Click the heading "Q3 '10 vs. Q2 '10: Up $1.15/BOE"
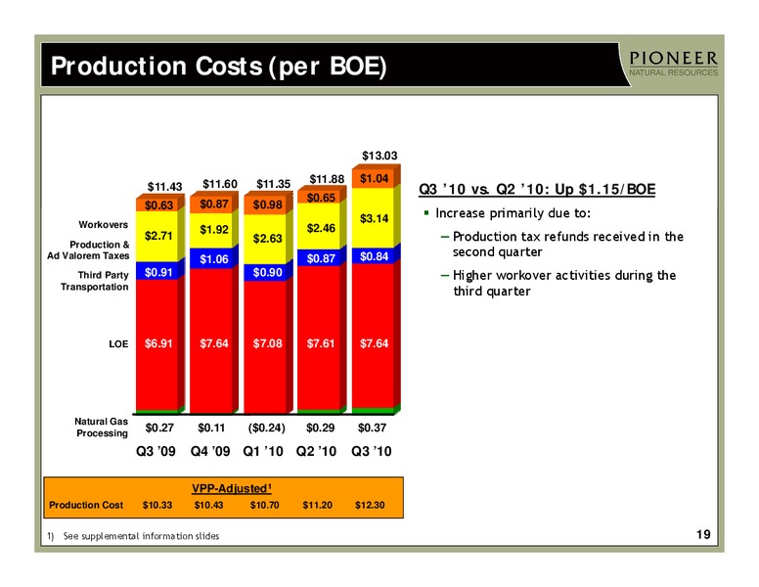The image size is (759, 587). [537, 189]
